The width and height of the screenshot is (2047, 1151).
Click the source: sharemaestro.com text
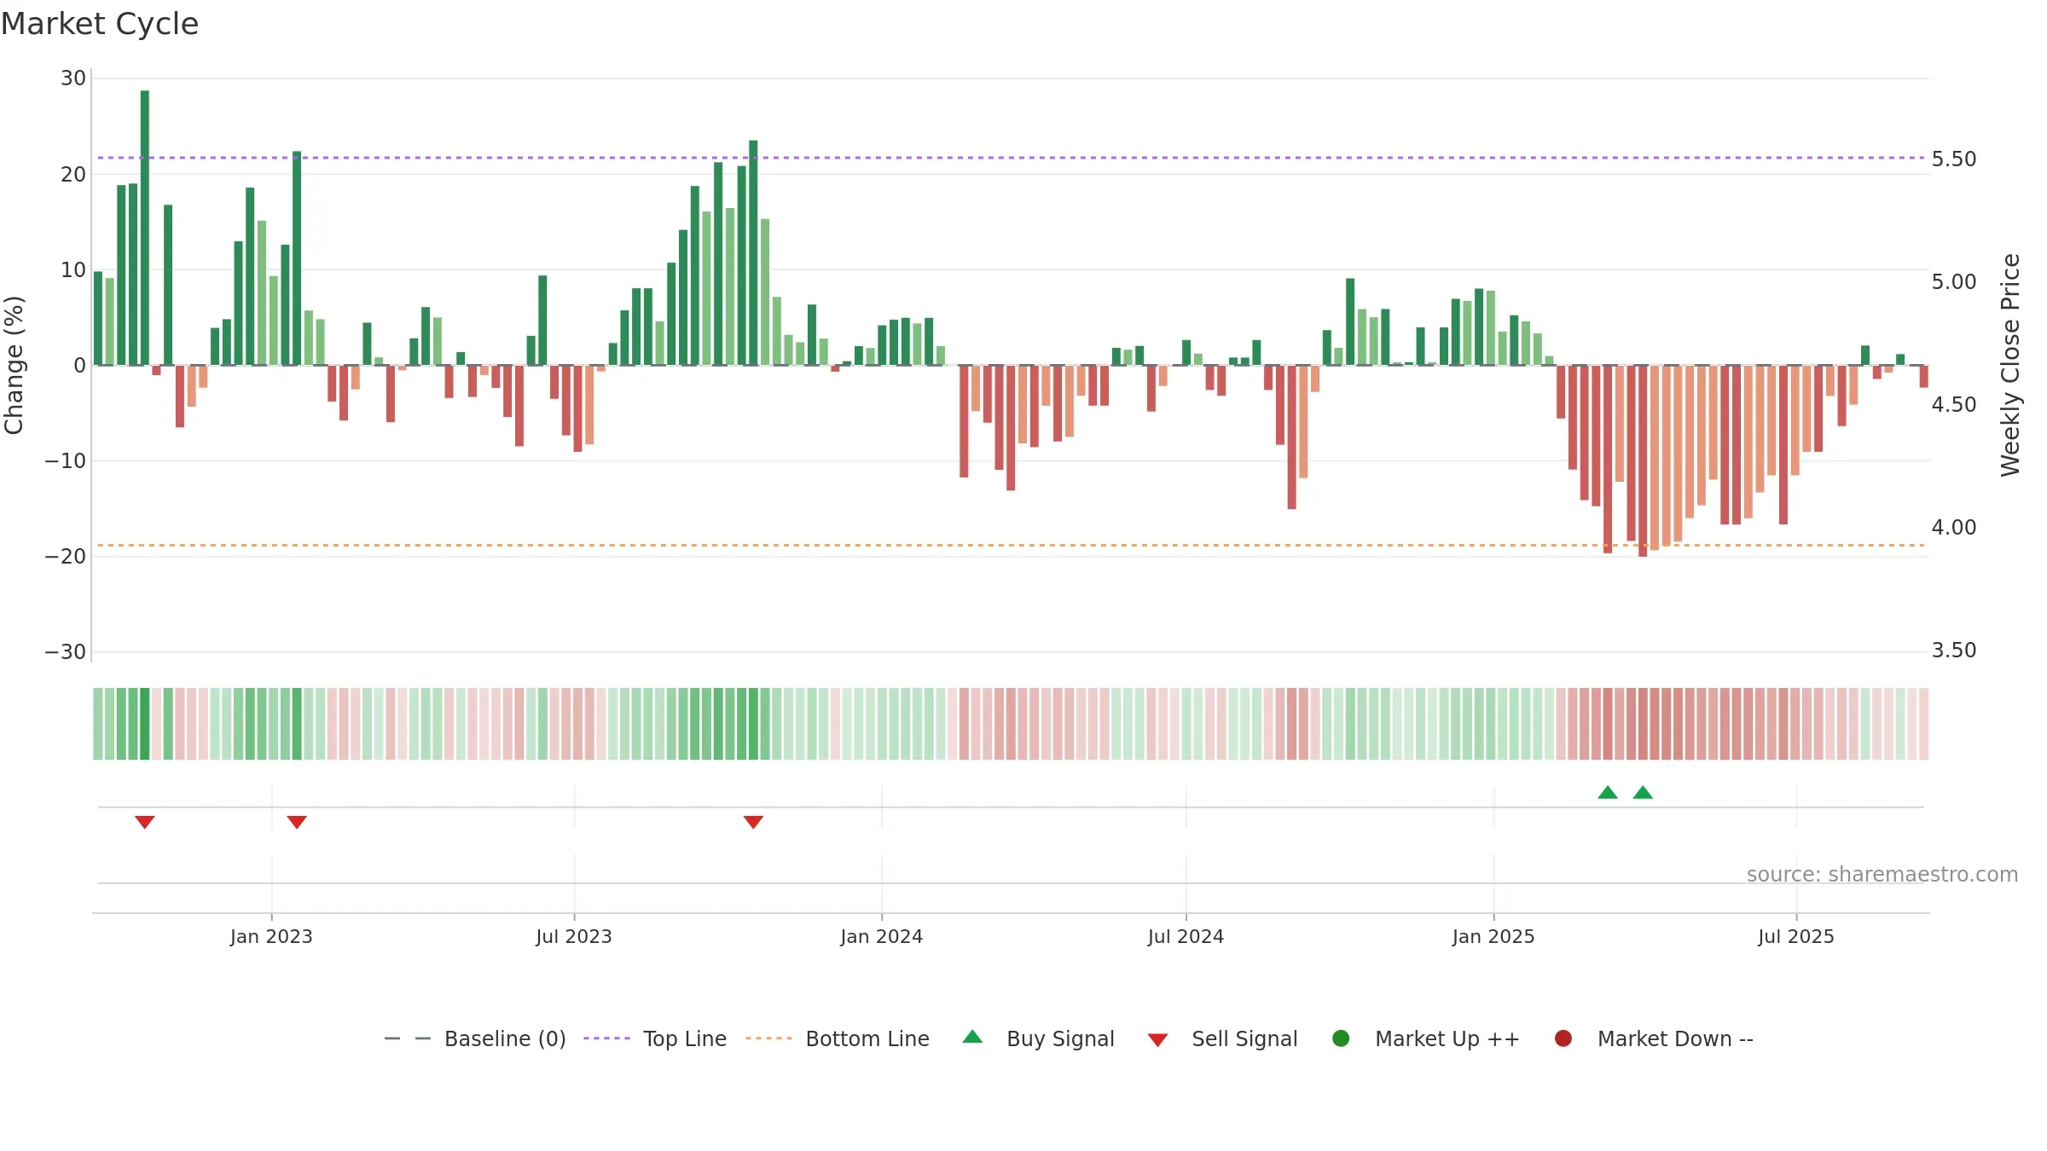(x=1882, y=874)
